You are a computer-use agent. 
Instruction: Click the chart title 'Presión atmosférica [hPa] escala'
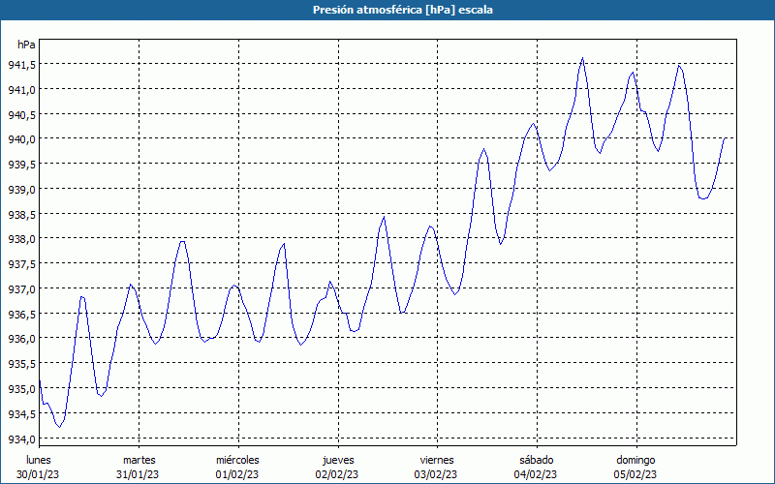click(x=402, y=10)
